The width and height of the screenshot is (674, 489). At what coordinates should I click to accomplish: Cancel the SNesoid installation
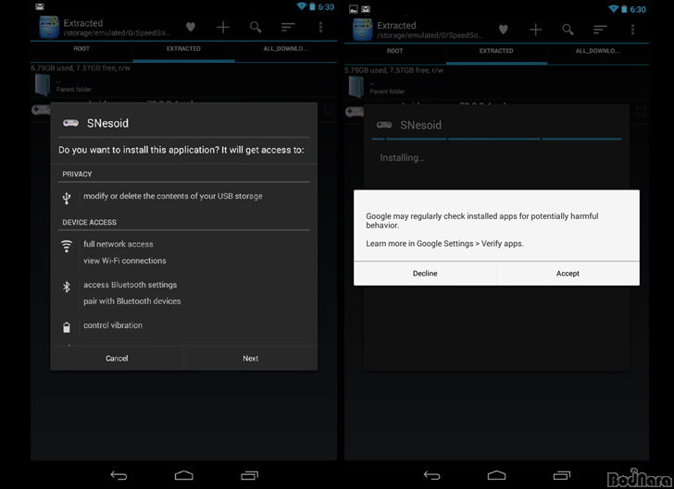pos(117,358)
